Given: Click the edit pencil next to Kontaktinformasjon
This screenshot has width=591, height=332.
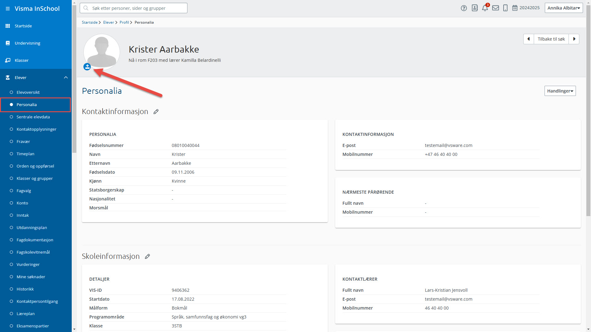Looking at the screenshot, I should click(x=156, y=112).
